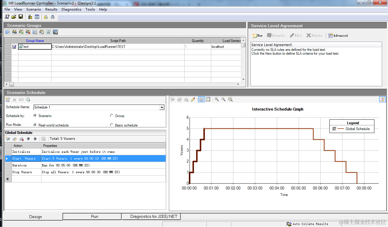Open the Start Time clock icon
Image resolution: width=388 pixels, height=227 pixels.
[x=28, y=100]
